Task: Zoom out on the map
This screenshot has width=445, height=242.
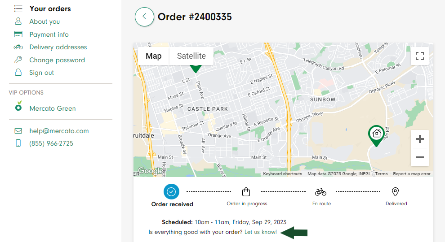Action: tap(420, 157)
